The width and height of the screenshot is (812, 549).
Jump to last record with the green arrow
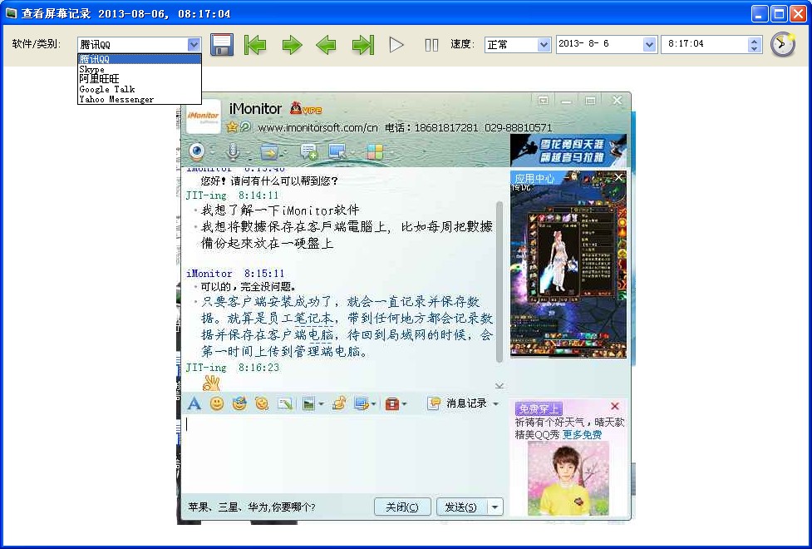click(363, 45)
